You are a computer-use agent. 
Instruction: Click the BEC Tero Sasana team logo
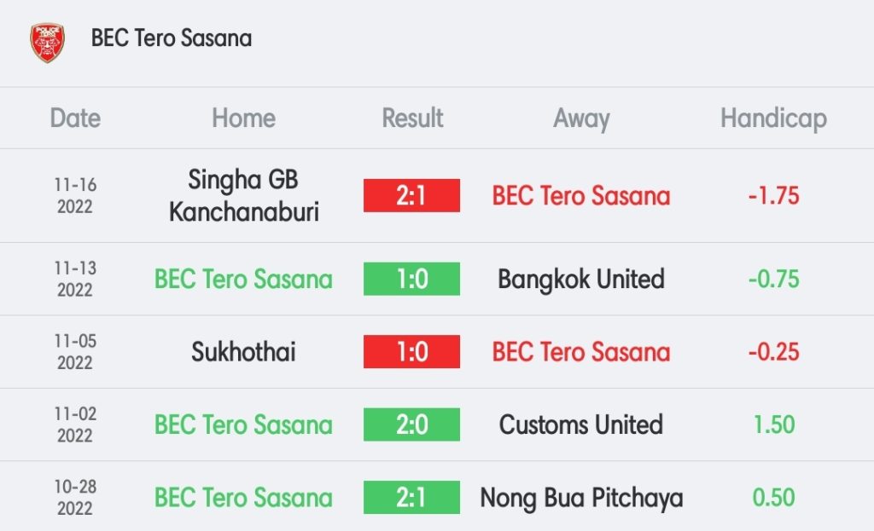47,40
